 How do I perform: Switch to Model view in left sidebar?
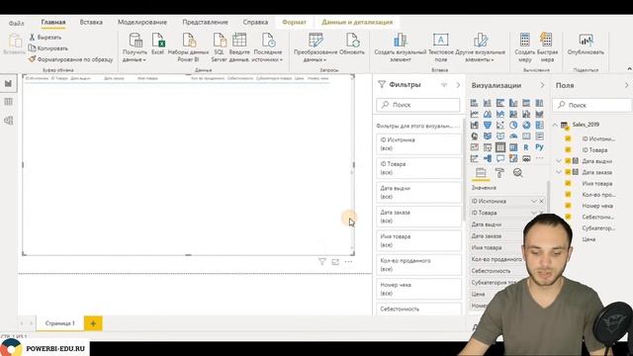[9, 121]
